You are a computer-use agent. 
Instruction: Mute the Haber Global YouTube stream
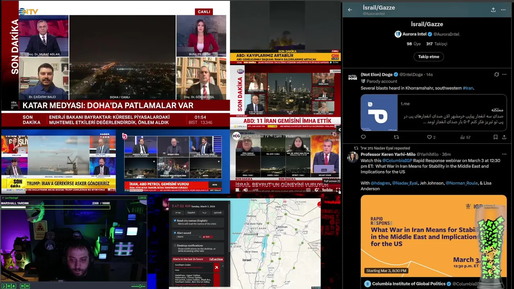(x=245, y=190)
